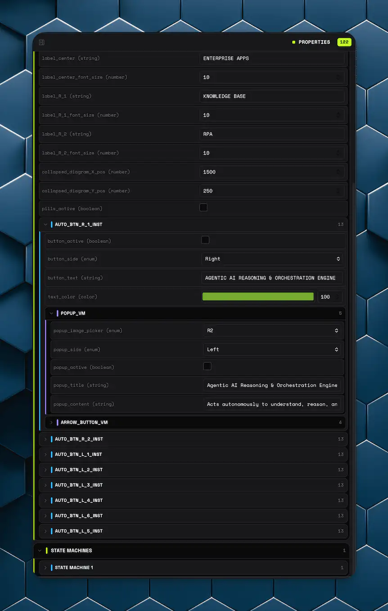
Task: Open the button_side dropdown set to Right
Action: point(272,259)
